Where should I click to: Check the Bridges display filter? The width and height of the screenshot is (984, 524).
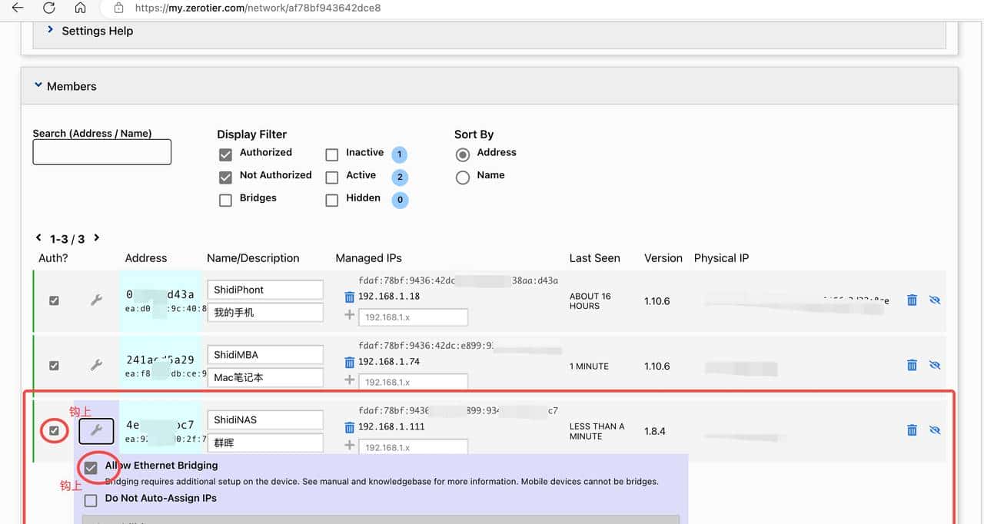(x=225, y=201)
